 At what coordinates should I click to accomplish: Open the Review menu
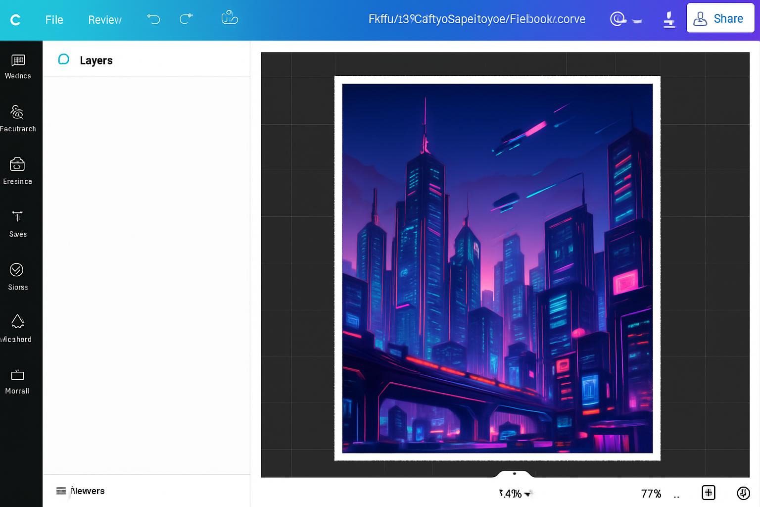104,20
